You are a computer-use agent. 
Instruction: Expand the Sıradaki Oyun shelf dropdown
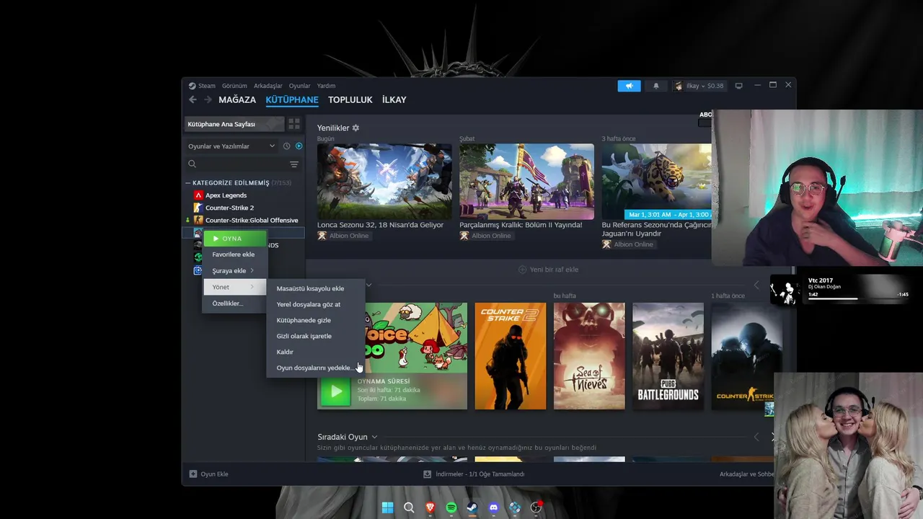(374, 437)
